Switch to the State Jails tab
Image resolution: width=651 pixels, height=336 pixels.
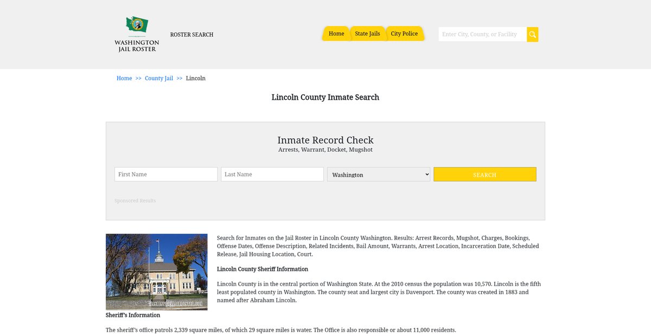coord(367,34)
